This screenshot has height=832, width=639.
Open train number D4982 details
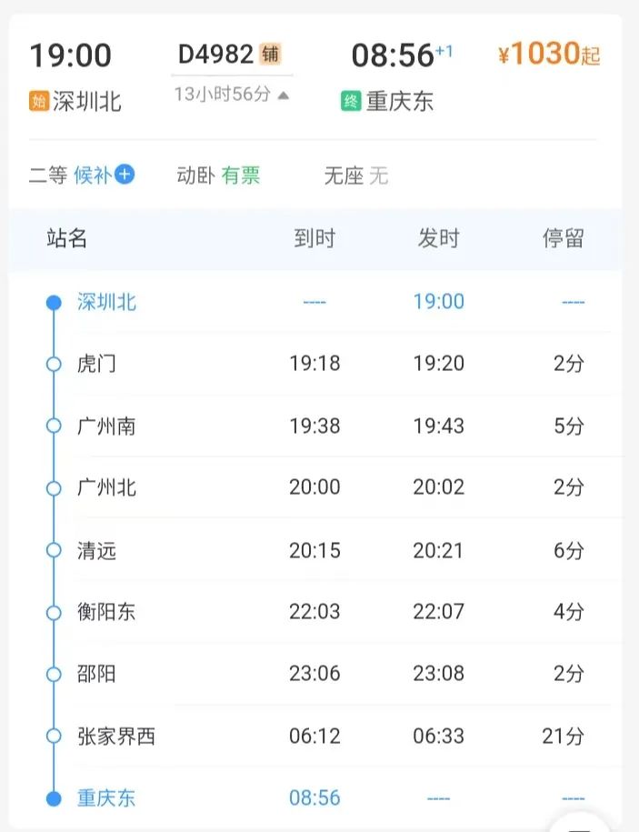(215, 55)
